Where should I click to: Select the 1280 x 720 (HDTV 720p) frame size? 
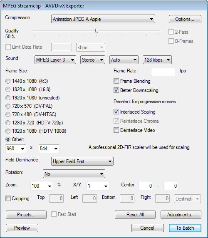8,123
